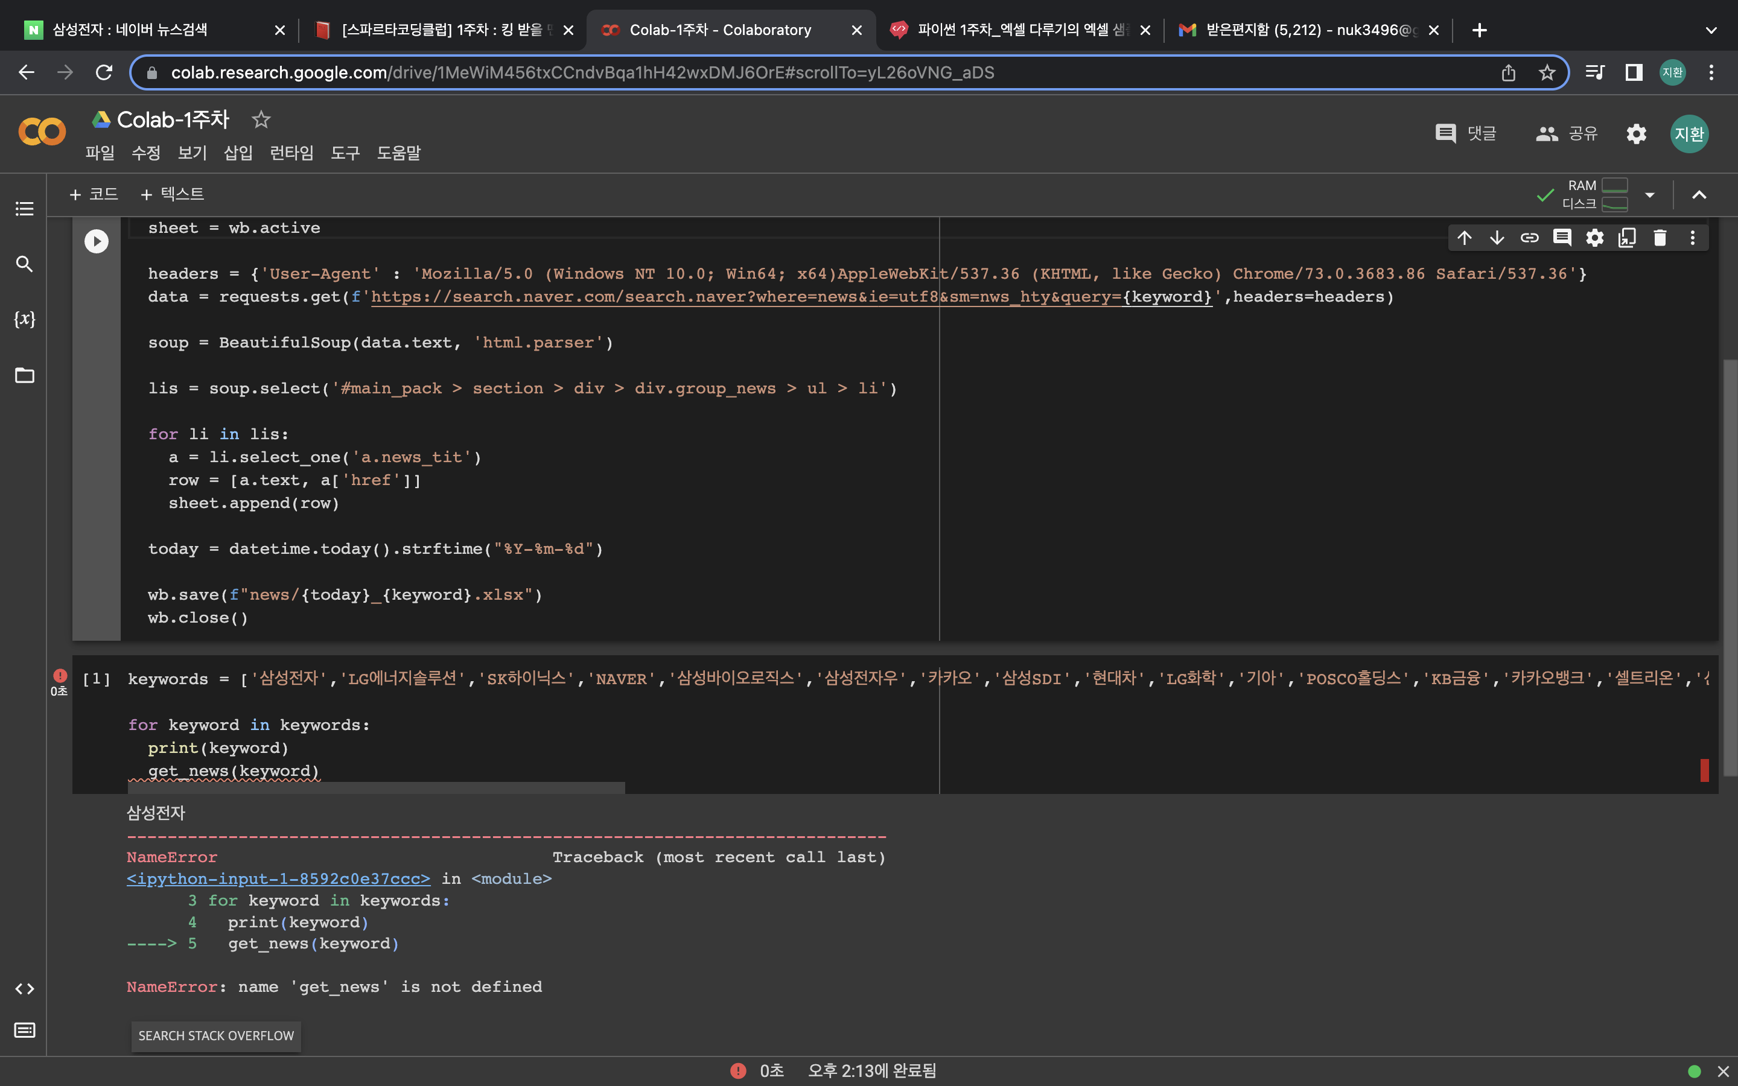The width and height of the screenshot is (1738, 1086).
Task: Open the 수정 menu
Action: pyautogui.click(x=146, y=153)
